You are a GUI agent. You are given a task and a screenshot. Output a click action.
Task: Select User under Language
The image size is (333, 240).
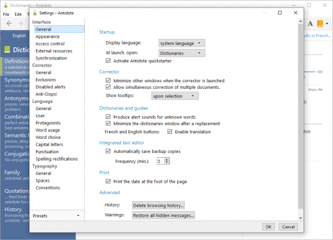coord(40,116)
